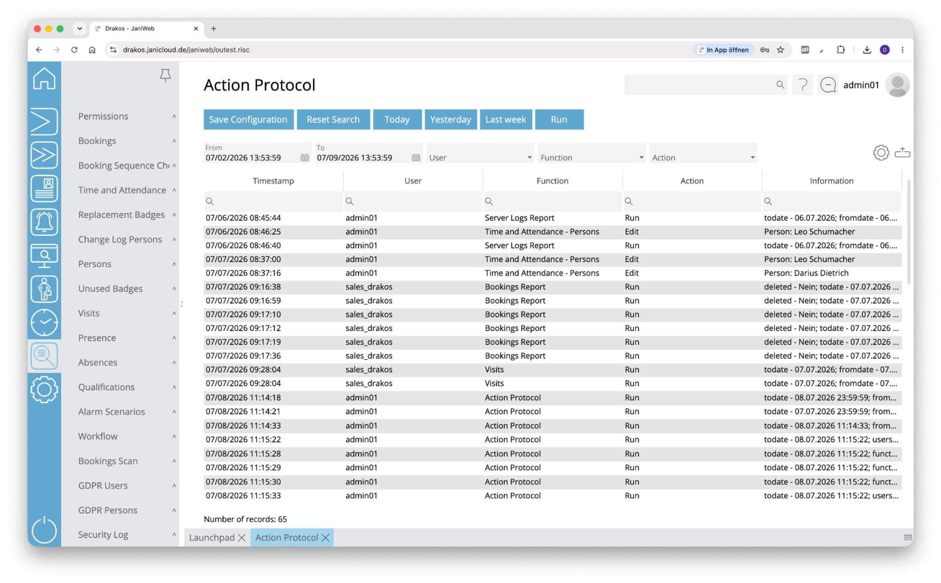Expand the Absences menu section

(174, 363)
